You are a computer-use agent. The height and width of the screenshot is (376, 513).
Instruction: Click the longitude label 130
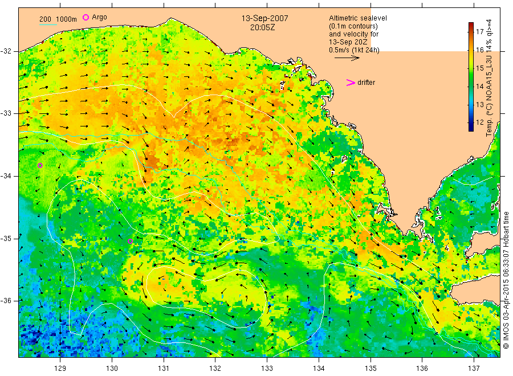pos(112,369)
